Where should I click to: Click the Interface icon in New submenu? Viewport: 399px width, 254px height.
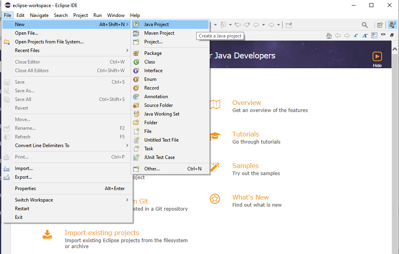(x=136, y=71)
